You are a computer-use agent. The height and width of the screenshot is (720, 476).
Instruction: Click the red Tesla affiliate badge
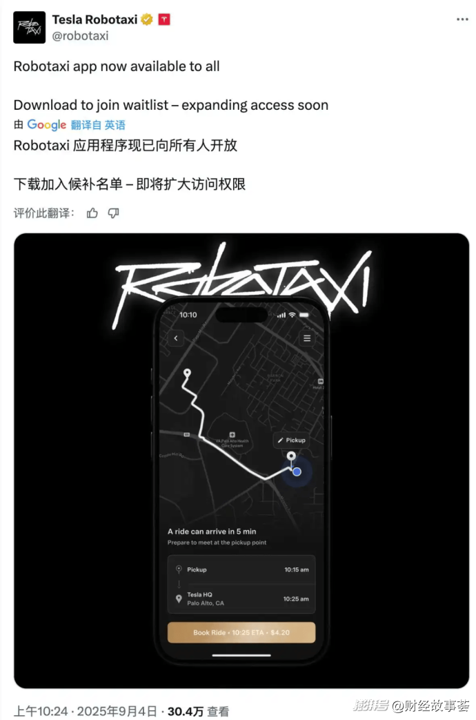click(x=164, y=20)
